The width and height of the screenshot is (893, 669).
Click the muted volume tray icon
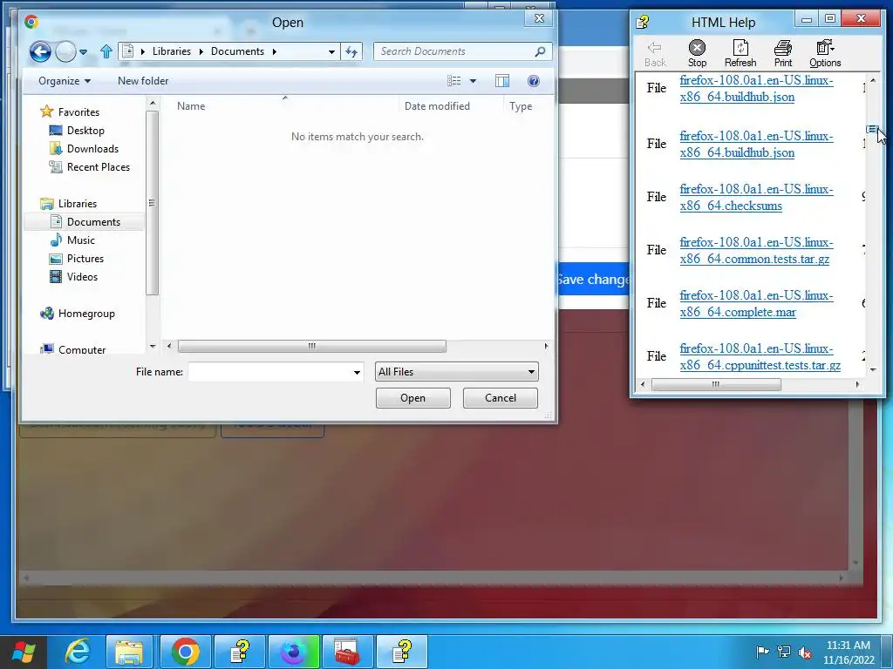pos(805,652)
